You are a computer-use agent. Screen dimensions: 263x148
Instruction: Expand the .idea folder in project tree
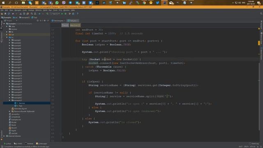(7, 26)
